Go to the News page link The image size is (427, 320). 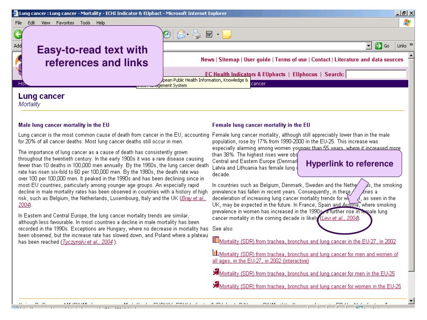coord(208,60)
